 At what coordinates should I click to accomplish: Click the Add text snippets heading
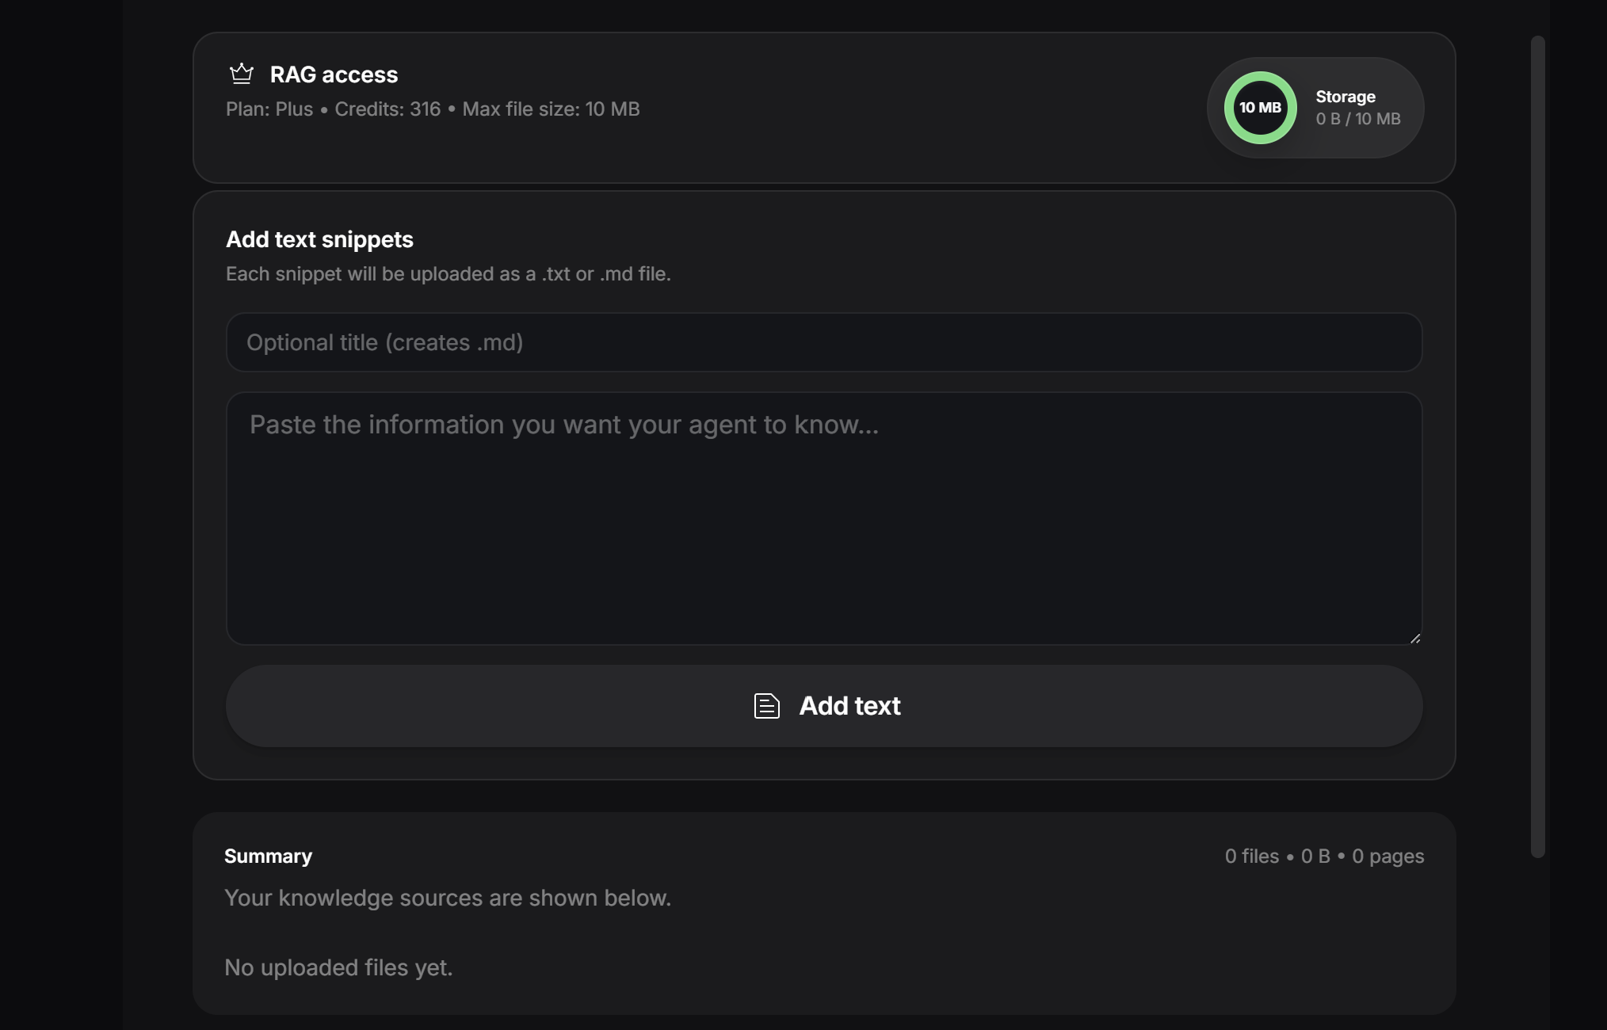pyautogui.click(x=319, y=239)
